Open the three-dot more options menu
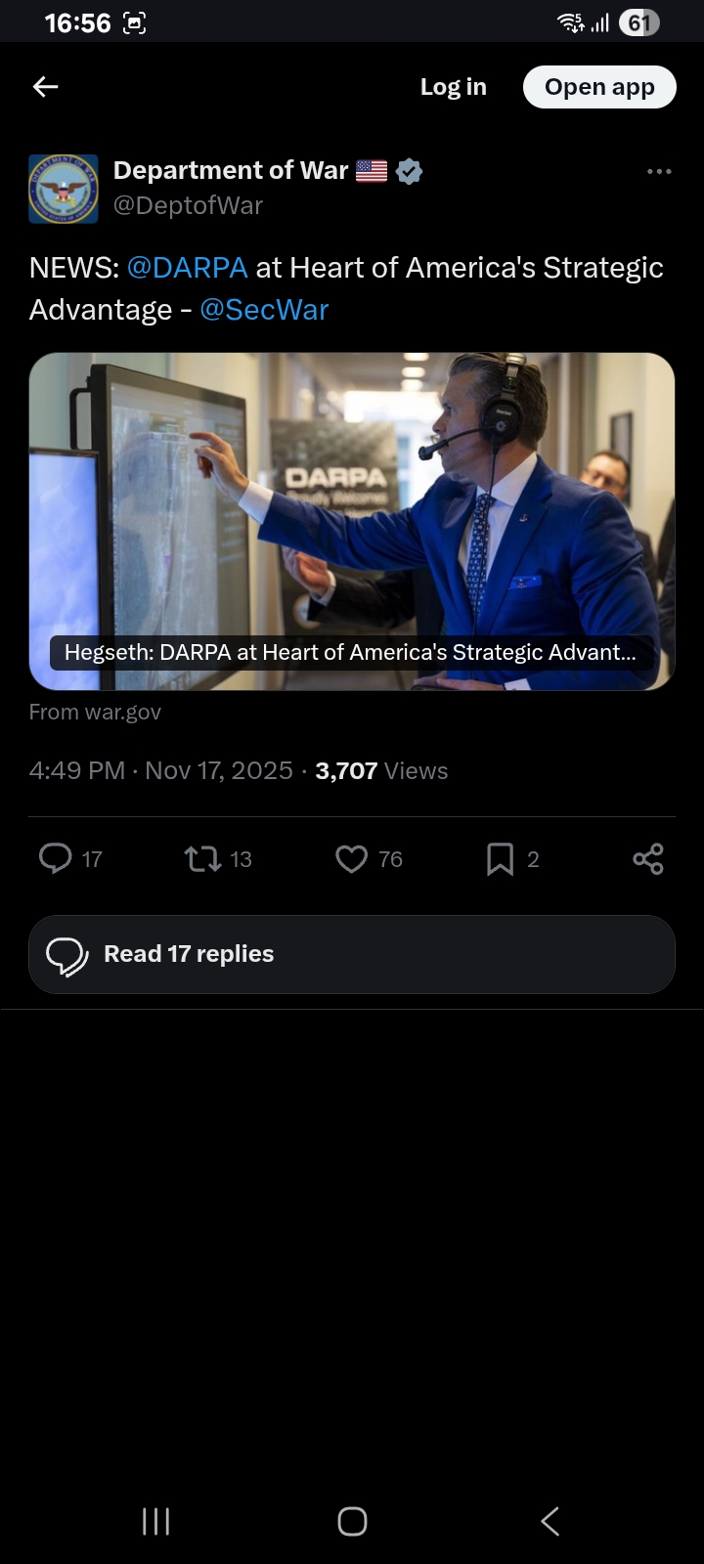704x1564 pixels. pos(659,171)
